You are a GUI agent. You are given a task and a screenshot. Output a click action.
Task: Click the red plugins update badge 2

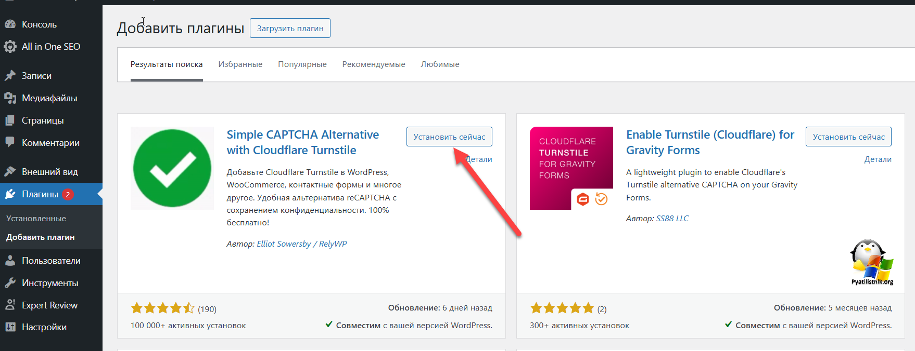pos(68,194)
